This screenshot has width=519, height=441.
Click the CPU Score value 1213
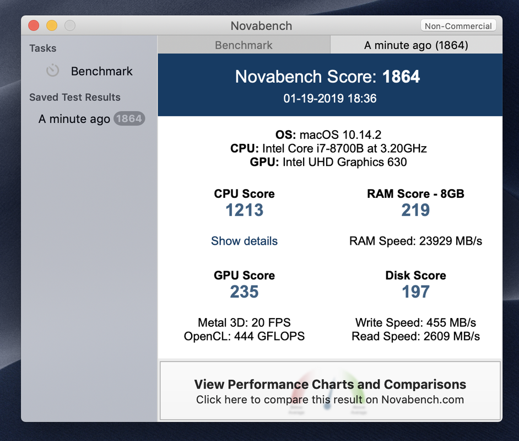click(244, 210)
